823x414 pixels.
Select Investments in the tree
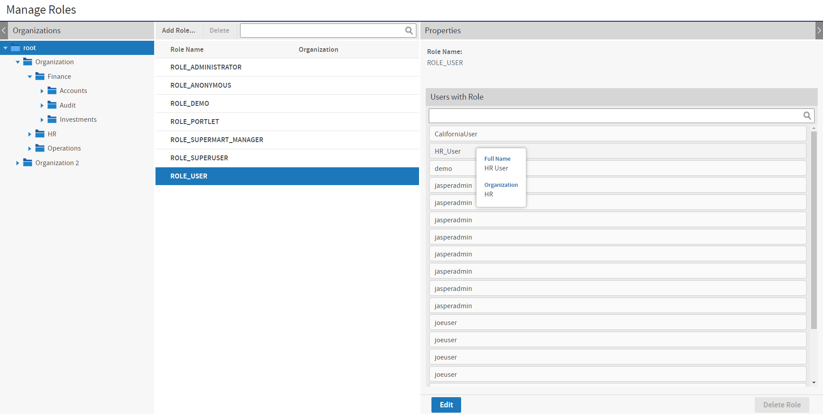pyautogui.click(x=78, y=120)
